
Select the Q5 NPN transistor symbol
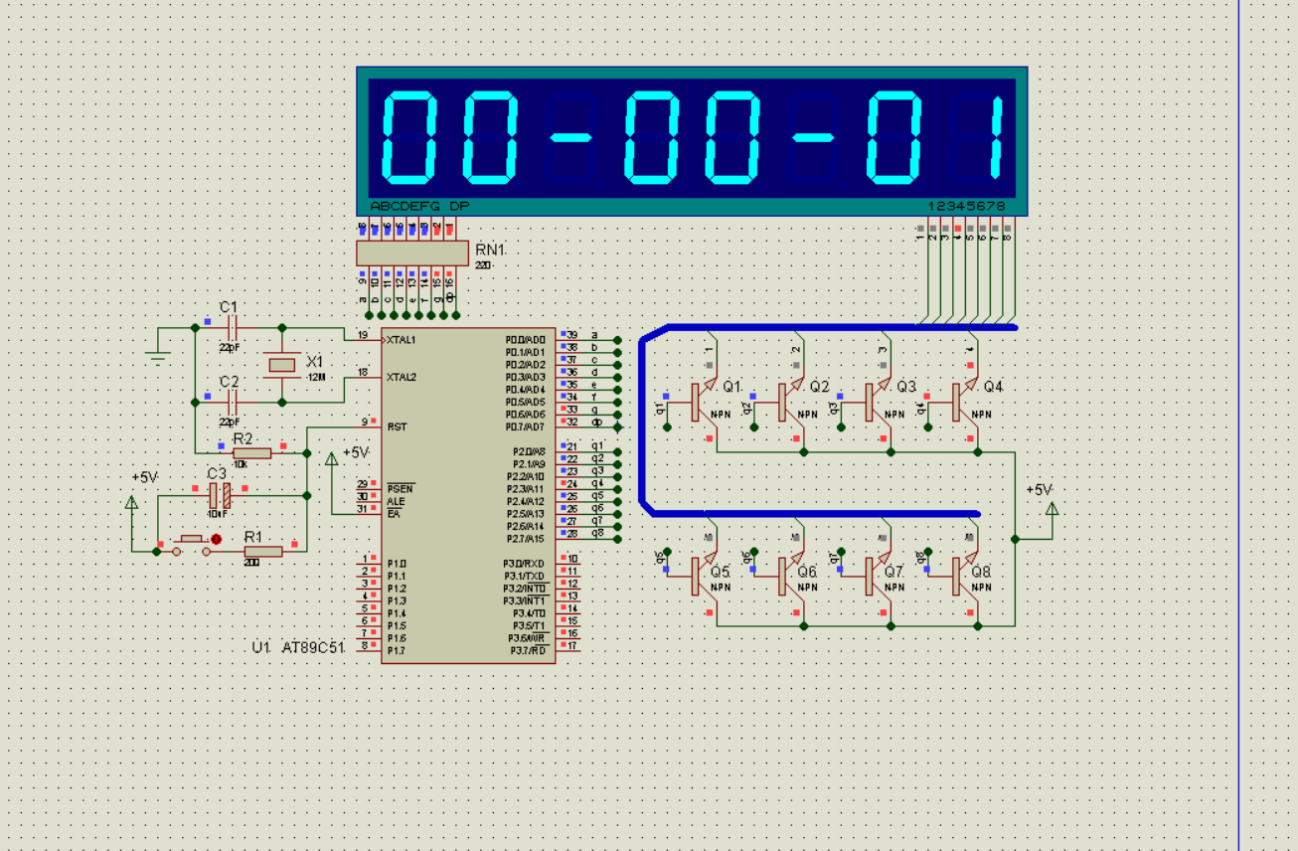pos(705,576)
